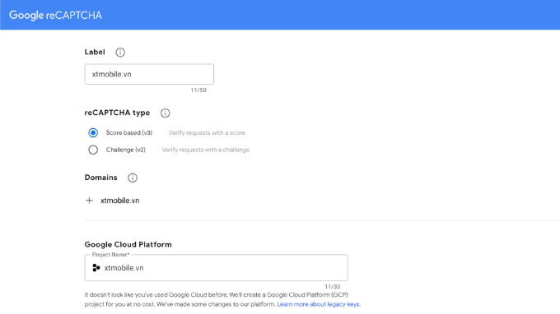Open Learn more about legacy keys link
Screen dimensions: 560x314
coord(319,304)
